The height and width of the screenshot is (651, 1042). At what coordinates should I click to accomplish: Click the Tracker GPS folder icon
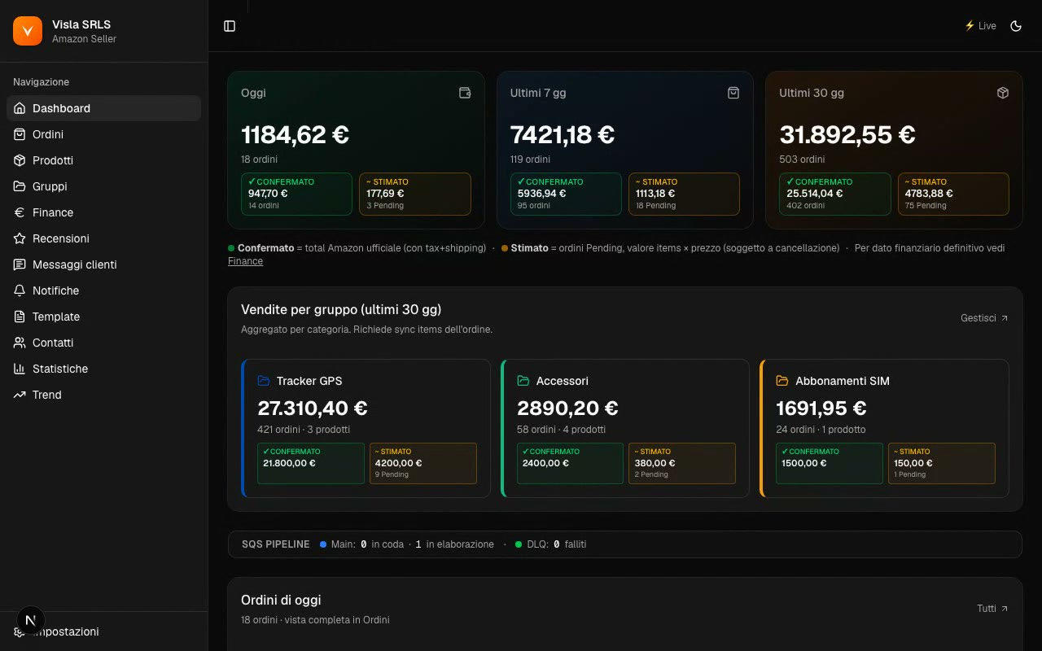264,381
